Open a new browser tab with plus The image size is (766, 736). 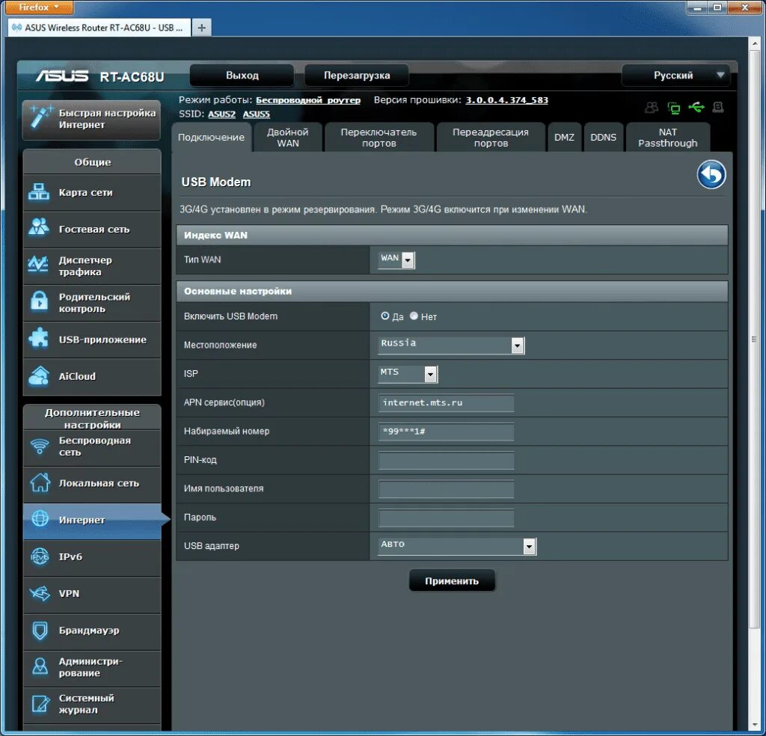coord(202,28)
